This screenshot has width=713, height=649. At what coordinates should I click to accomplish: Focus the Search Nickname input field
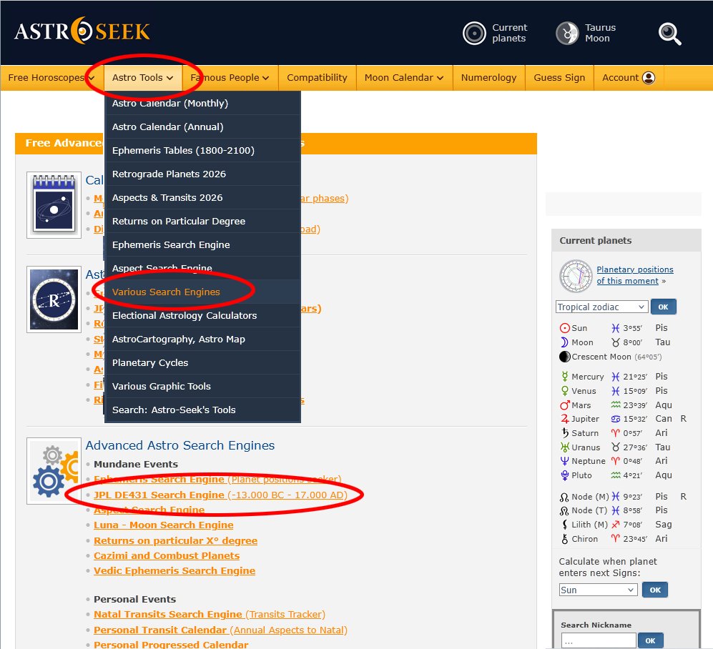(599, 641)
